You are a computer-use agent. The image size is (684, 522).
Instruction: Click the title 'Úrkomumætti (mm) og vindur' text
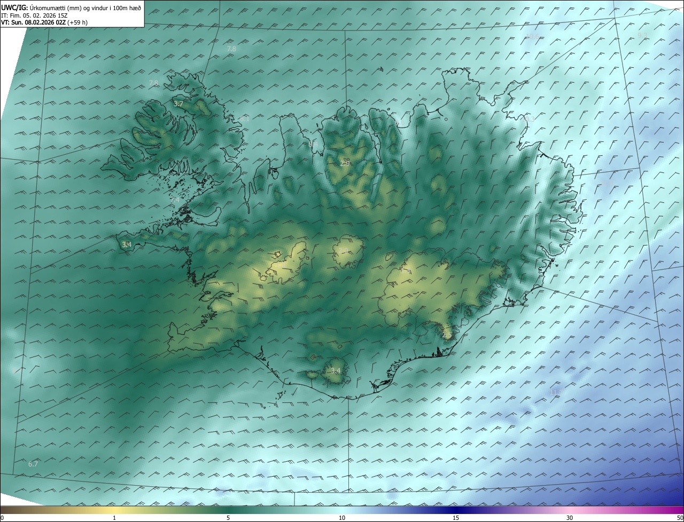[69, 7]
